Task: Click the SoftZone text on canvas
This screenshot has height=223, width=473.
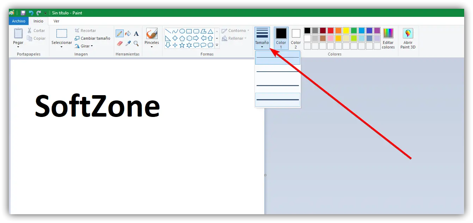Action: [x=97, y=105]
